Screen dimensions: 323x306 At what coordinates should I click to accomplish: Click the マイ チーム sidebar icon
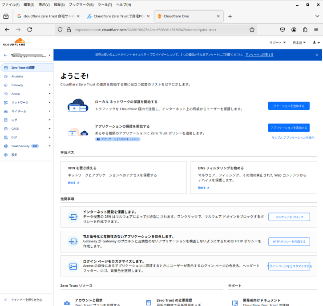(x=6, y=111)
